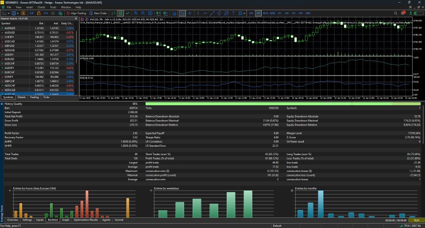Screen dimensions: 425x228
Task: Click the globe network icon in toolbar
Action: 60,13
